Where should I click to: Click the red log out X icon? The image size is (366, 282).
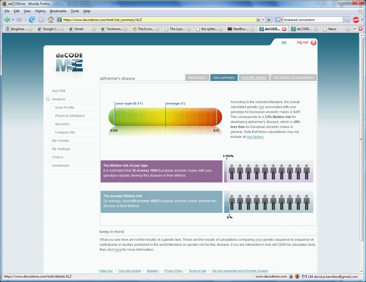point(313,42)
